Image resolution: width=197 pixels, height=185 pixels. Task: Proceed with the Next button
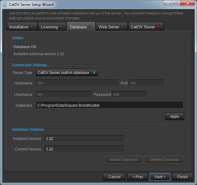tap(160, 177)
